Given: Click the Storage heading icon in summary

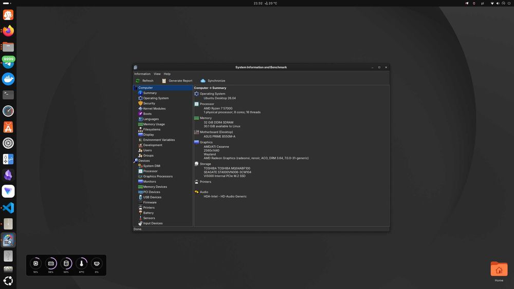Looking at the screenshot, I should tap(196, 164).
